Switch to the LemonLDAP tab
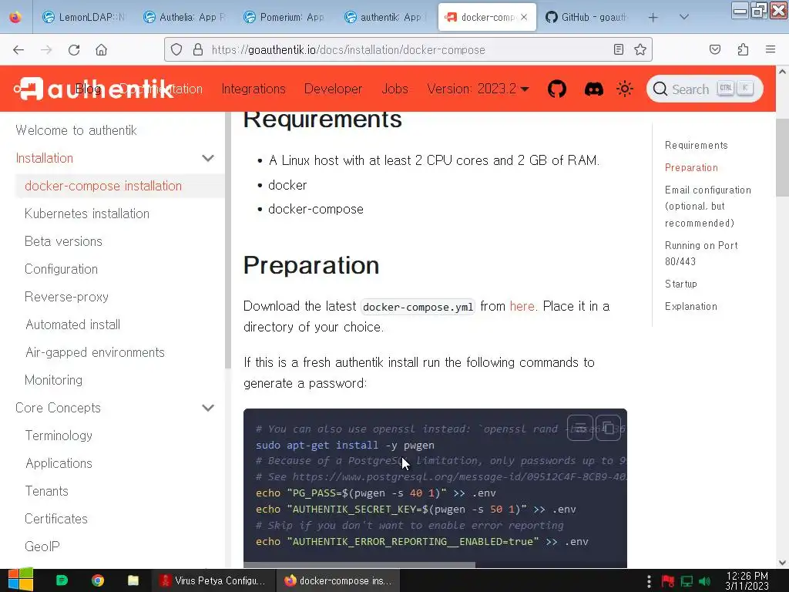 tap(83, 17)
